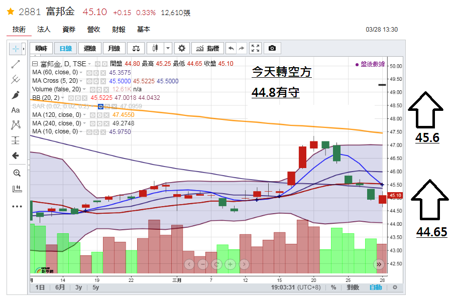452x301 pixels.
Task: Switch to the 營收 tab
Action: coord(94,30)
